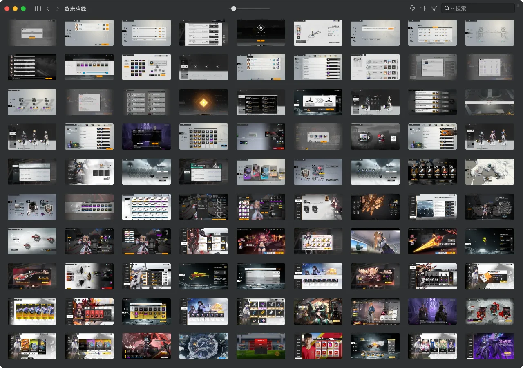
Task: Open the three blonde character cards thumbnail
Action: pos(432,346)
